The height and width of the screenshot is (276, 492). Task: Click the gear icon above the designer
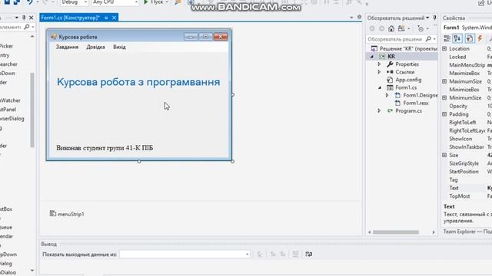tap(359, 17)
